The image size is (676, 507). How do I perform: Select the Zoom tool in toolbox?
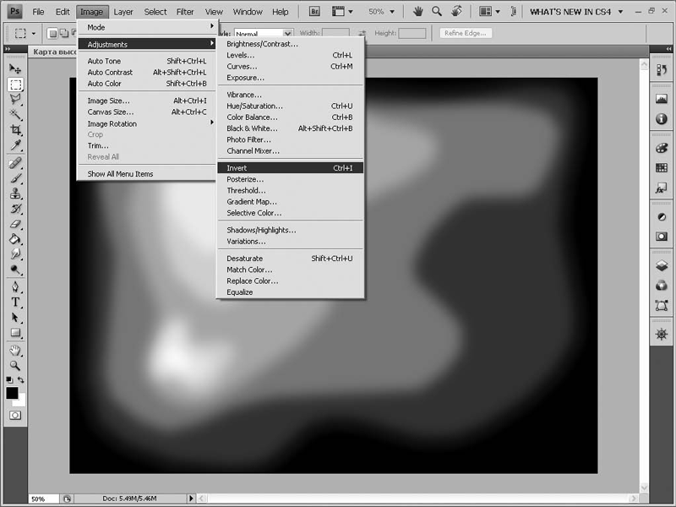pos(15,366)
